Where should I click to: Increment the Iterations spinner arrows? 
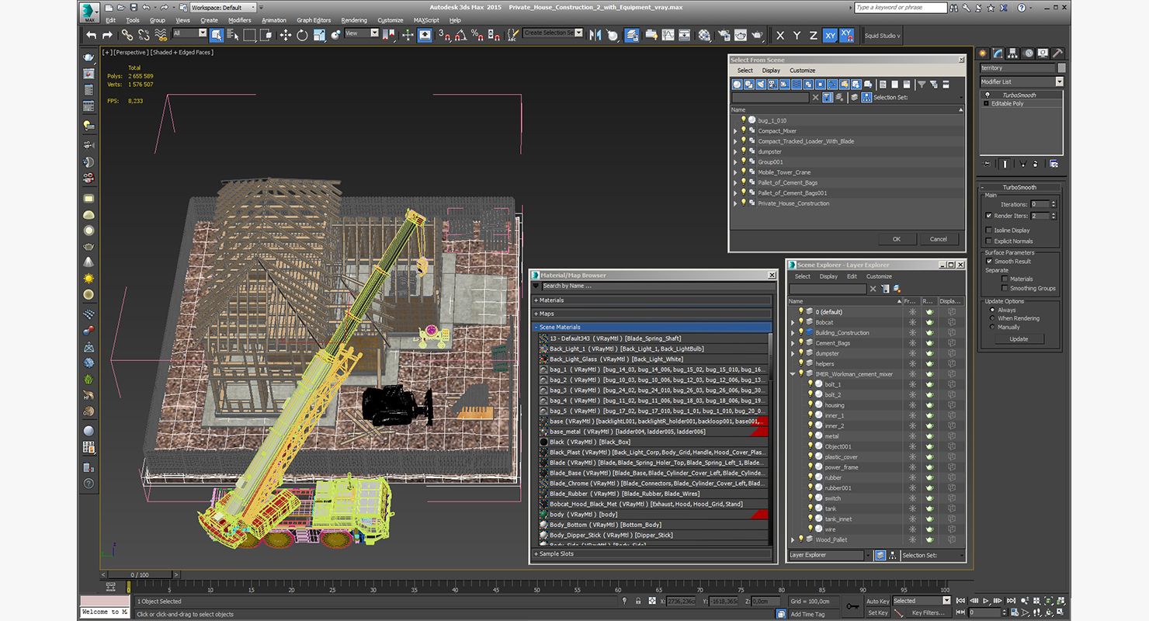click(x=1054, y=204)
